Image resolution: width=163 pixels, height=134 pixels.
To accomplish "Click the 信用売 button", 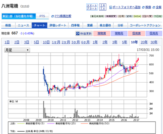I will click(154, 33).
